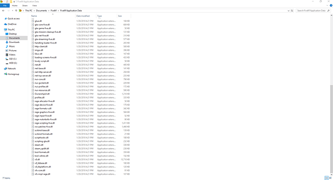Open the Share ribbon tab
The height and width of the screenshot is (180, 333).
click(25, 5)
